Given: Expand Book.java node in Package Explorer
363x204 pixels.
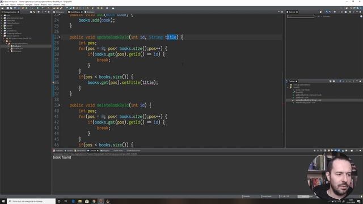Looking at the screenshot, I should [8, 46].
